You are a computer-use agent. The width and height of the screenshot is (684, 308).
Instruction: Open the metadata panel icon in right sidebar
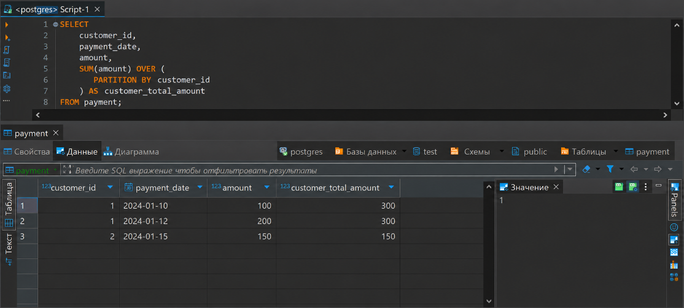coord(674,252)
